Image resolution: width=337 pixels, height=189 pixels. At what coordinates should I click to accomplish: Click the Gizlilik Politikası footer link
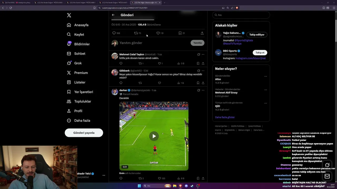tap(238, 126)
